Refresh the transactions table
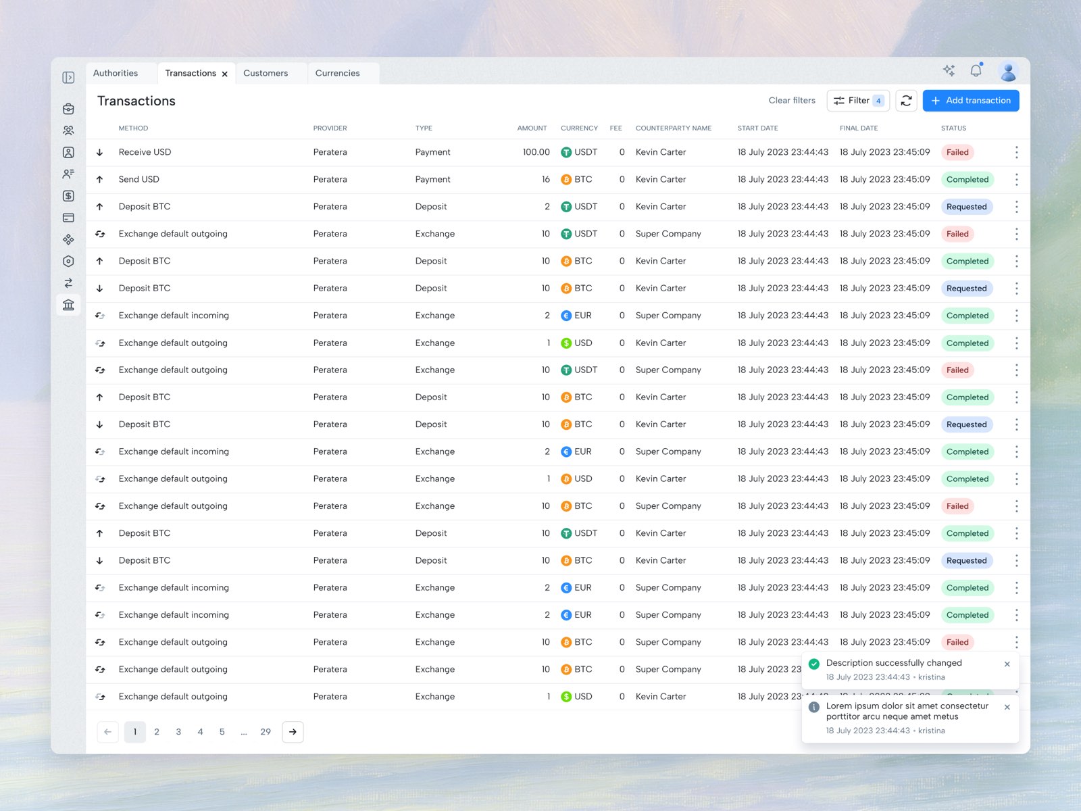 click(x=907, y=101)
